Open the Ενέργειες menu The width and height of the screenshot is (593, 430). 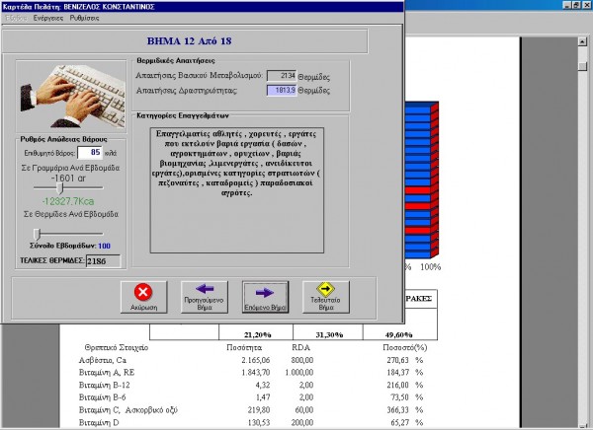pyautogui.click(x=47, y=19)
